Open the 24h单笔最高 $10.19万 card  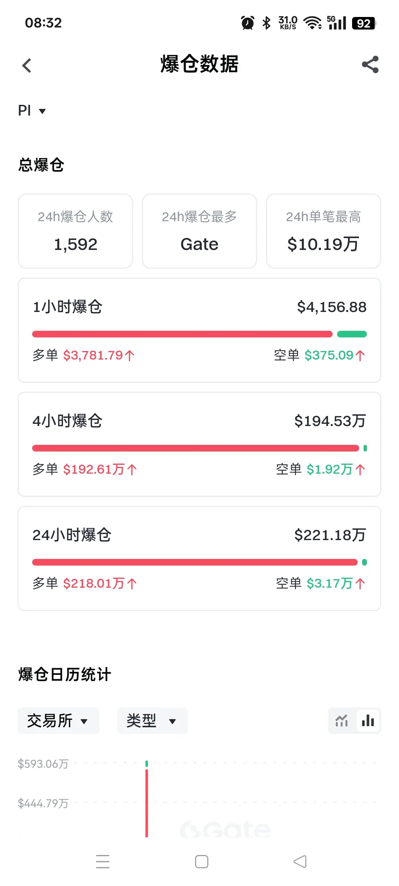pyautogui.click(x=324, y=231)
